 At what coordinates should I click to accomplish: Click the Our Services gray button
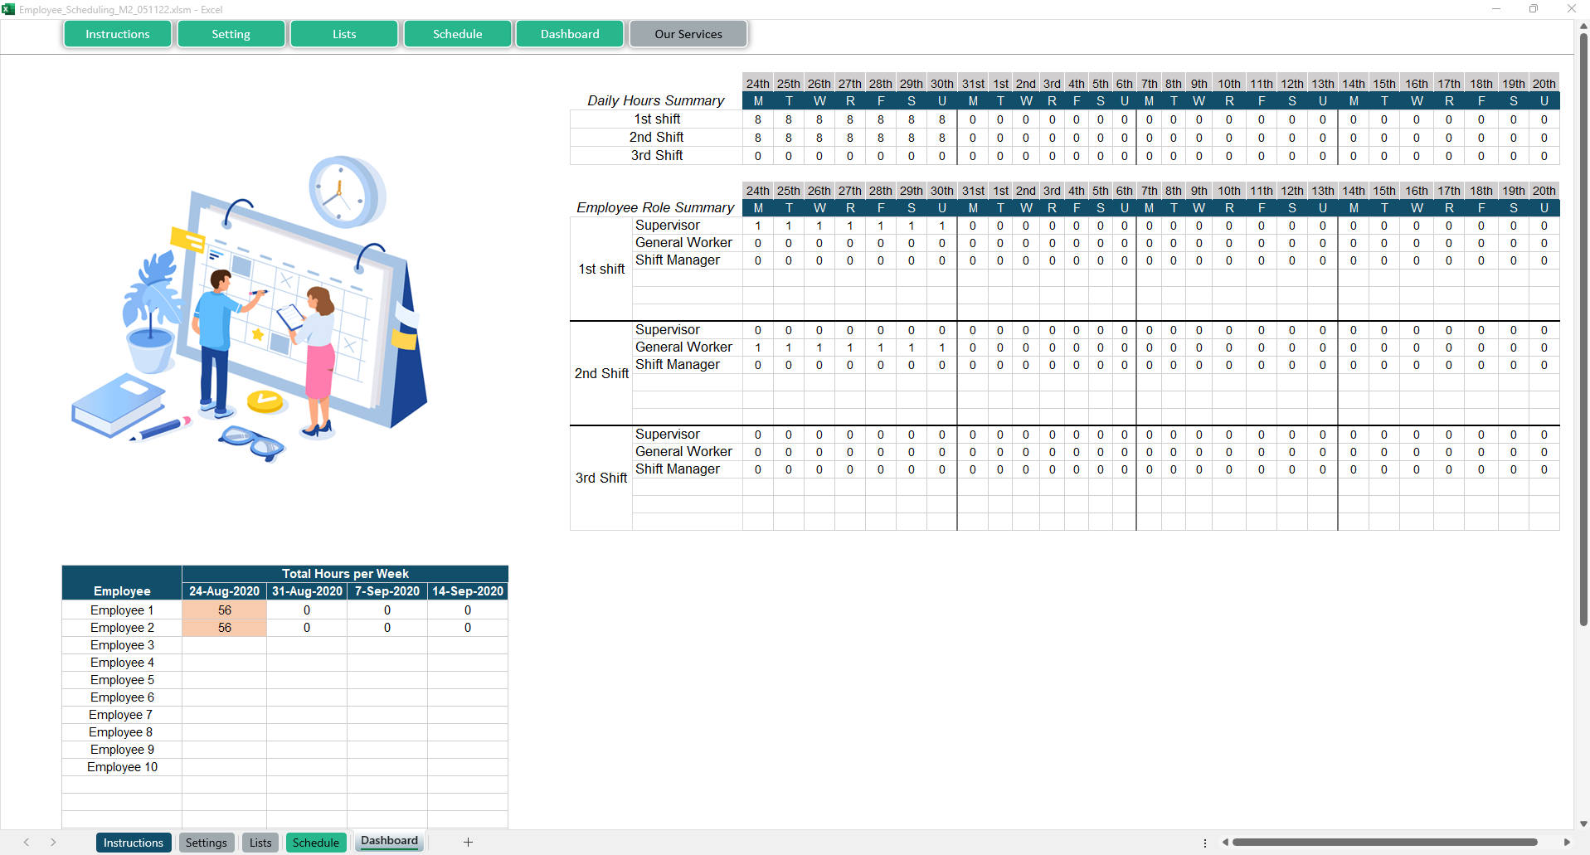688,34
